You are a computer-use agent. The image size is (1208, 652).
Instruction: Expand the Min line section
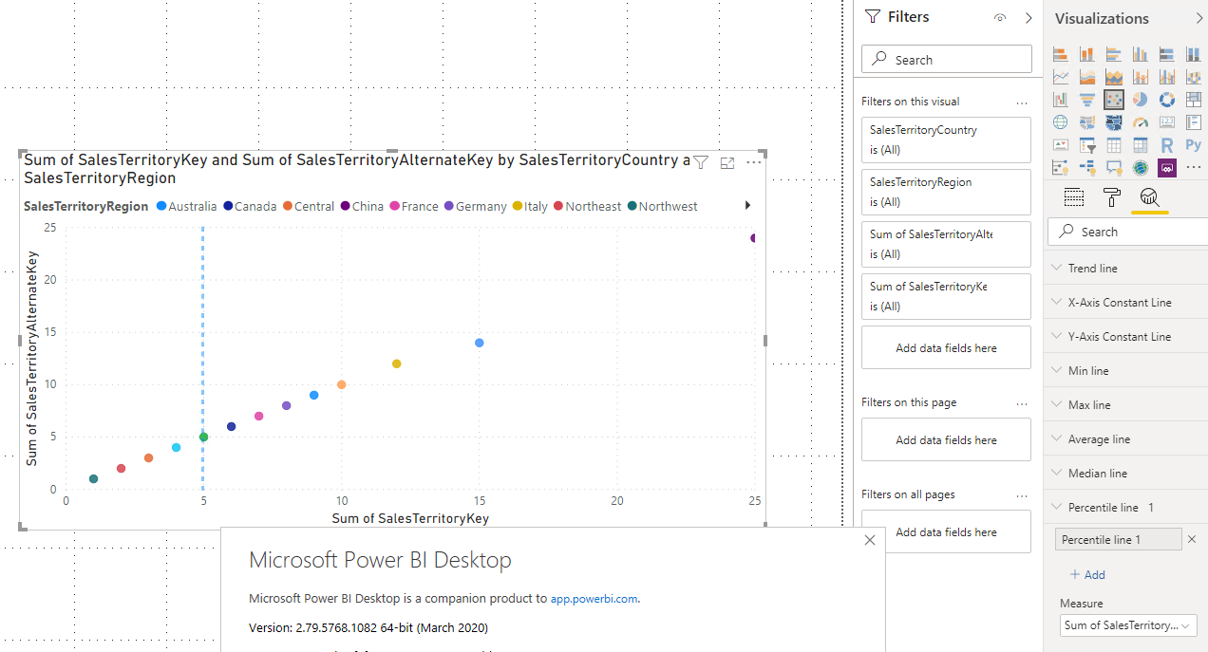tap(1125, 371)
